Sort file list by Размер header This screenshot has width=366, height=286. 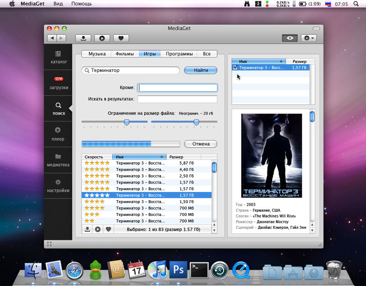tap(300, 62)
